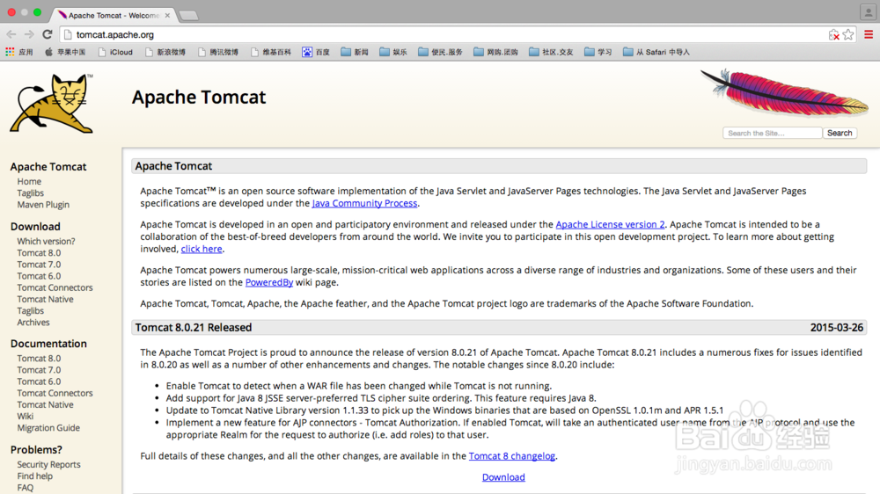880x494 pixels.
Task: Click the Chrome user profile icon
Action: pyautogui.click(x=868, y=11)
